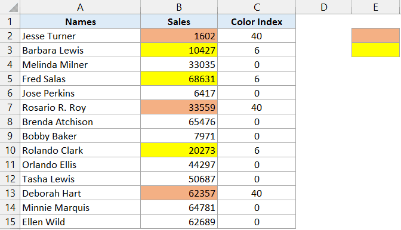Click the yellow color swatch in column E
The height and width of the screenshot is (230, 401).
point(375,50)
